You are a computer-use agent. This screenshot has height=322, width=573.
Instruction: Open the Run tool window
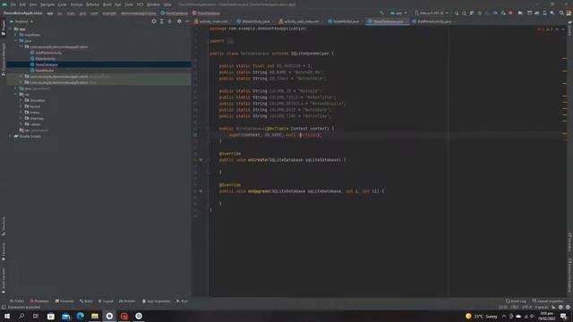[x=182, y=301]
